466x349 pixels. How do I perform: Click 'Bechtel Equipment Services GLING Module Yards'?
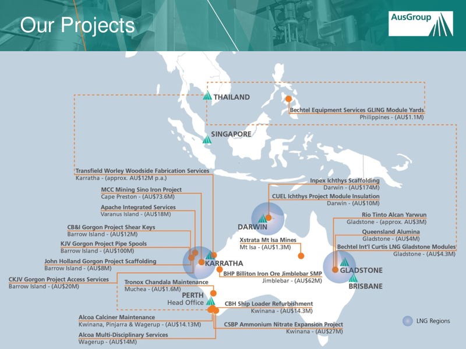click(357, 110)
